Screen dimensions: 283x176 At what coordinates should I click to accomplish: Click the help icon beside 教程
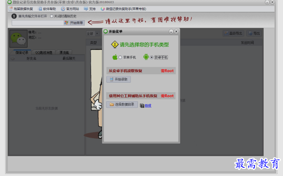[142, 105]
